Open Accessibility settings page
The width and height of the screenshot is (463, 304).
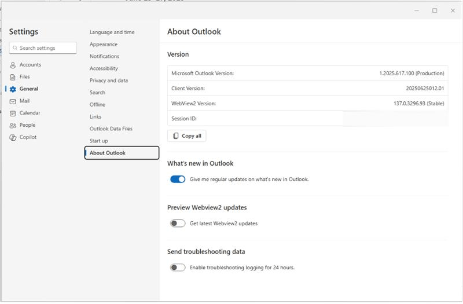point(104,68)
